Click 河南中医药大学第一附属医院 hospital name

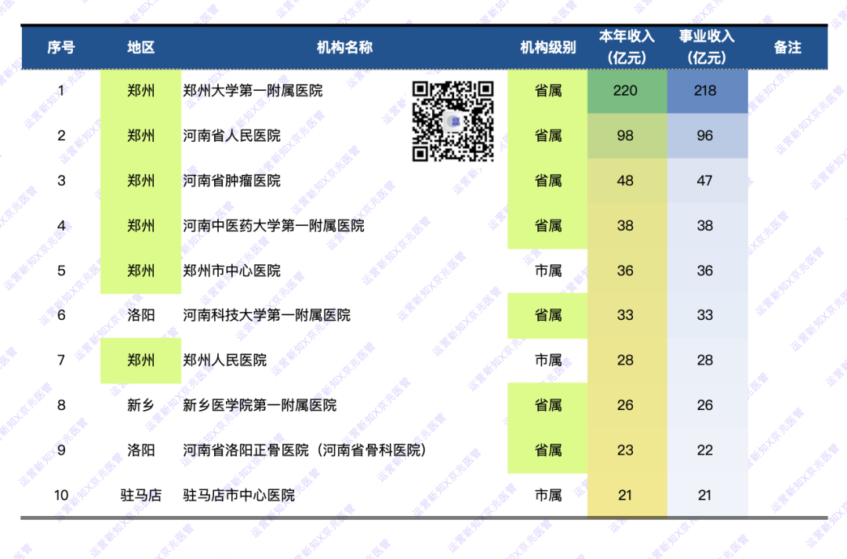tap(274, 226)
